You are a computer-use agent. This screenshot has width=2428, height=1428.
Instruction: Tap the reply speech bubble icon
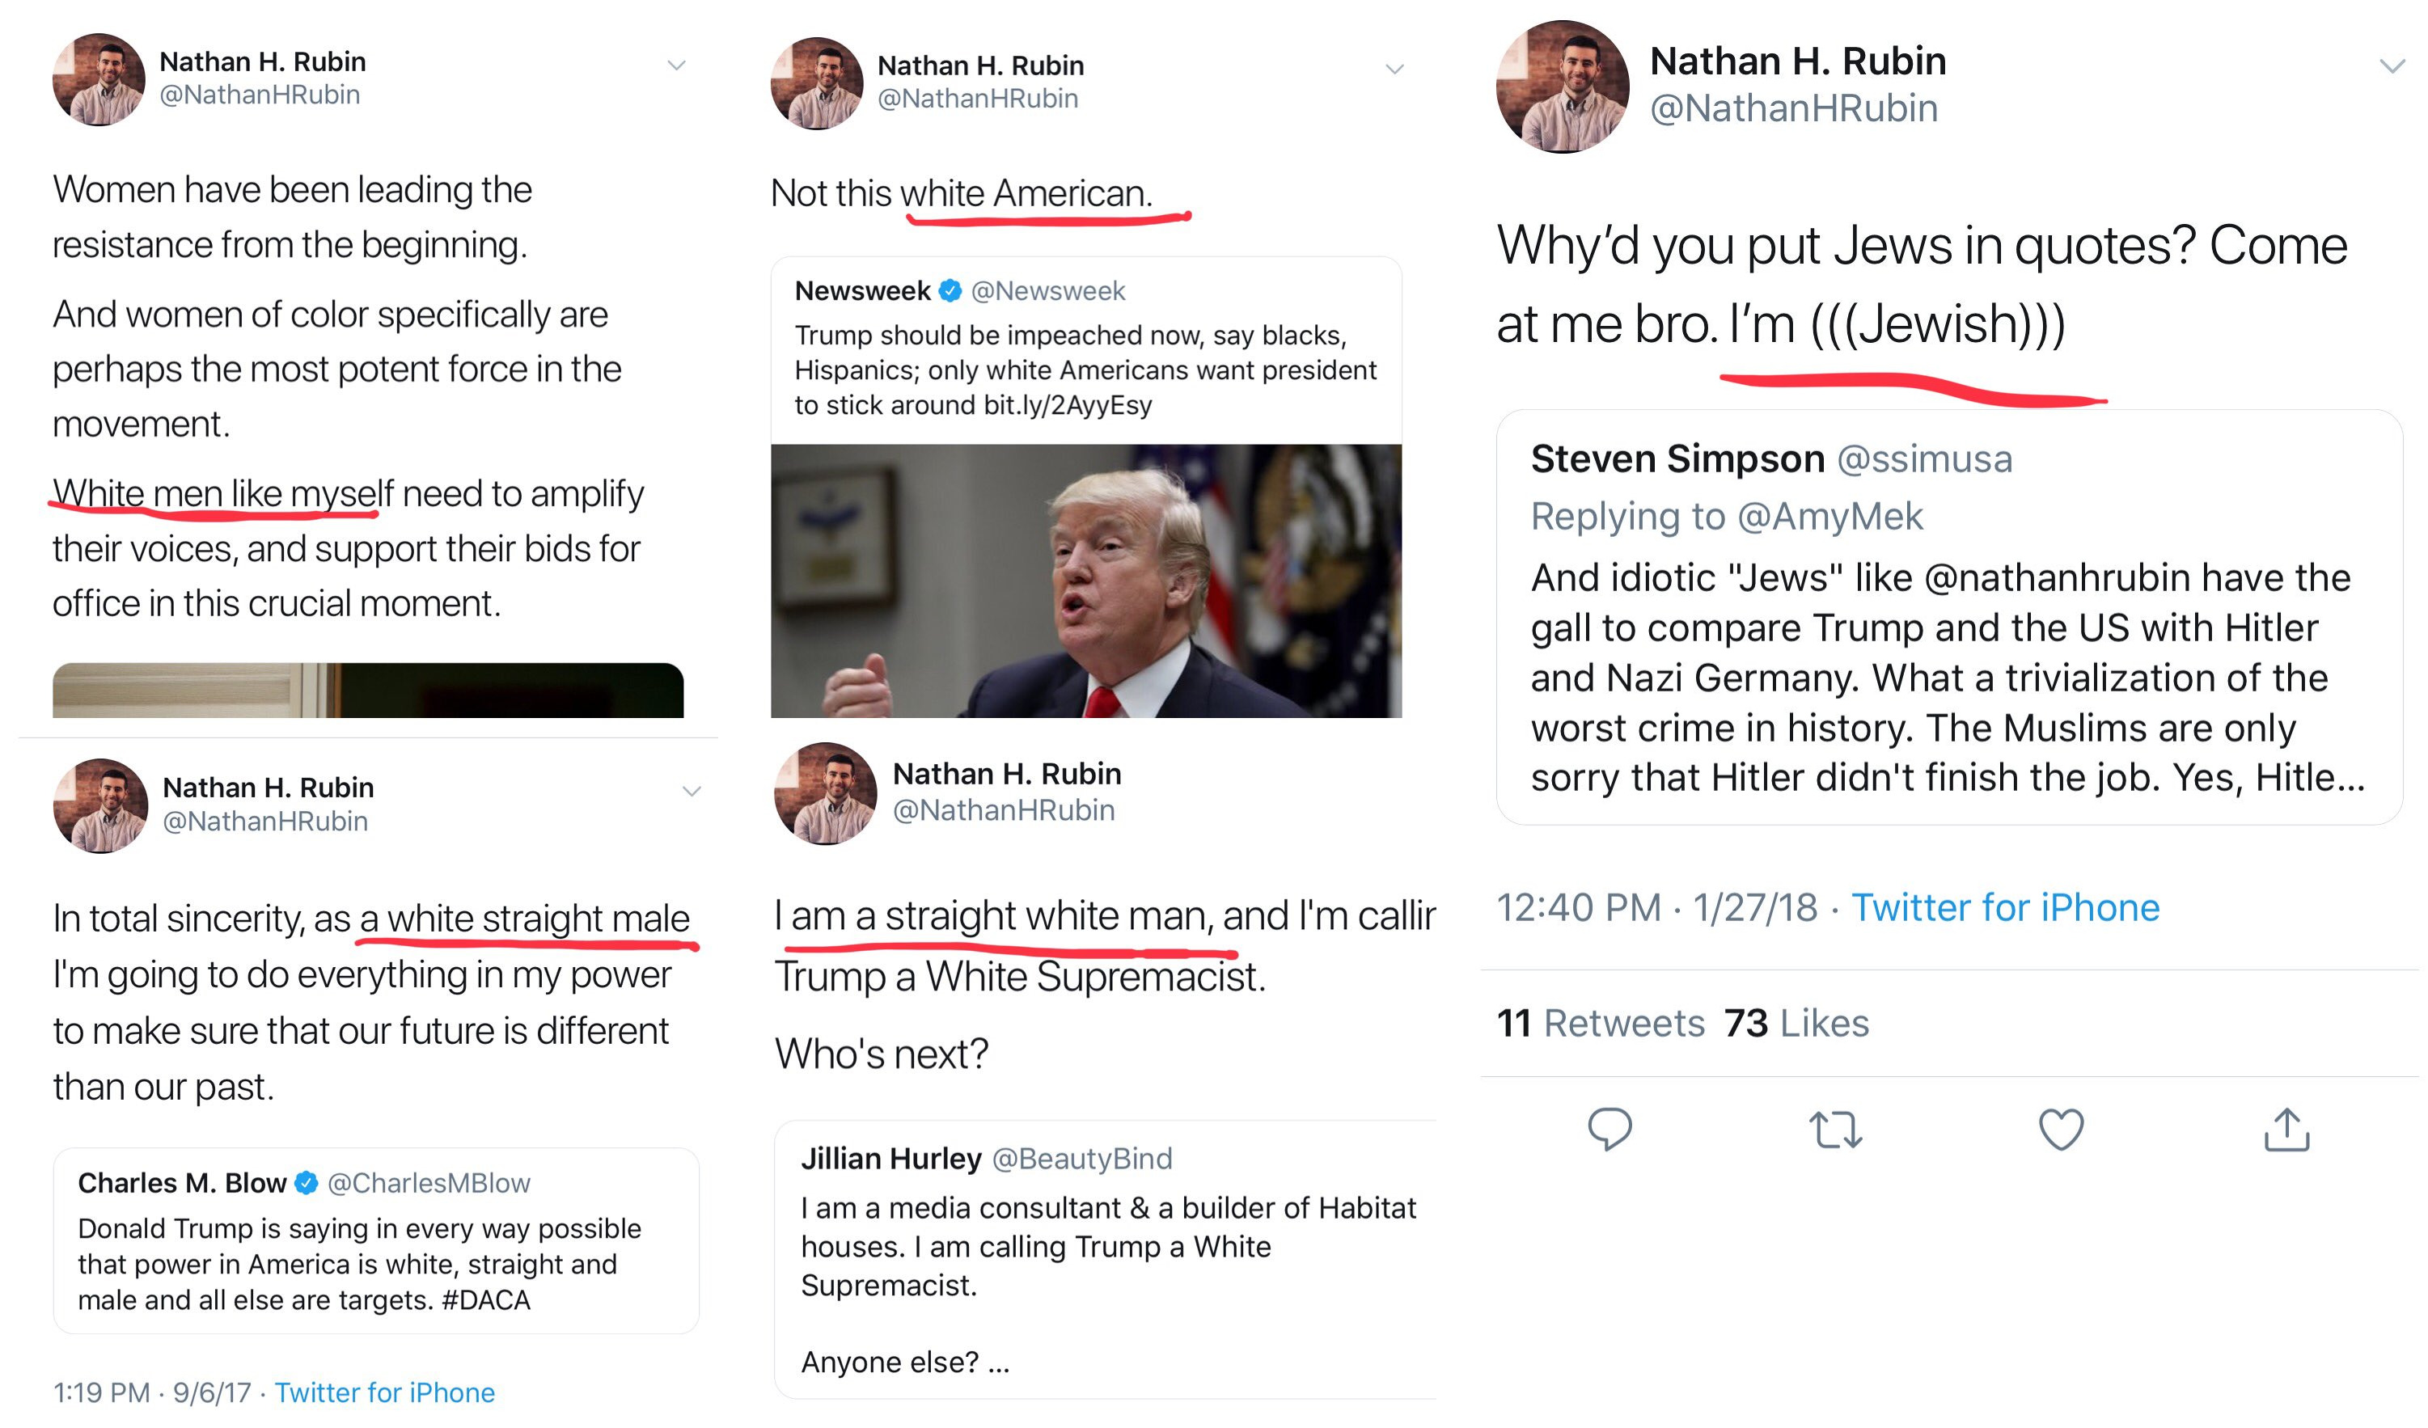click(x=1609, y=1128)
